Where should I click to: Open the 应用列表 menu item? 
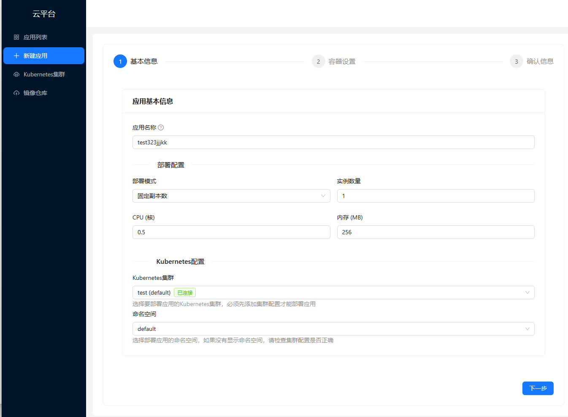(44, 37)
